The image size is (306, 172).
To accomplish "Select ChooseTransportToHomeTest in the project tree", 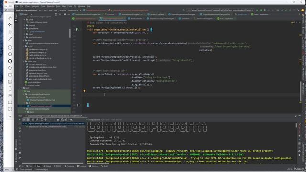I will coord(43,100).
